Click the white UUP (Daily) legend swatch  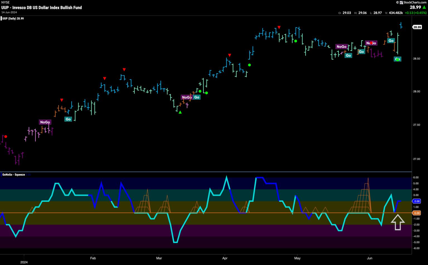coord(1,19)
